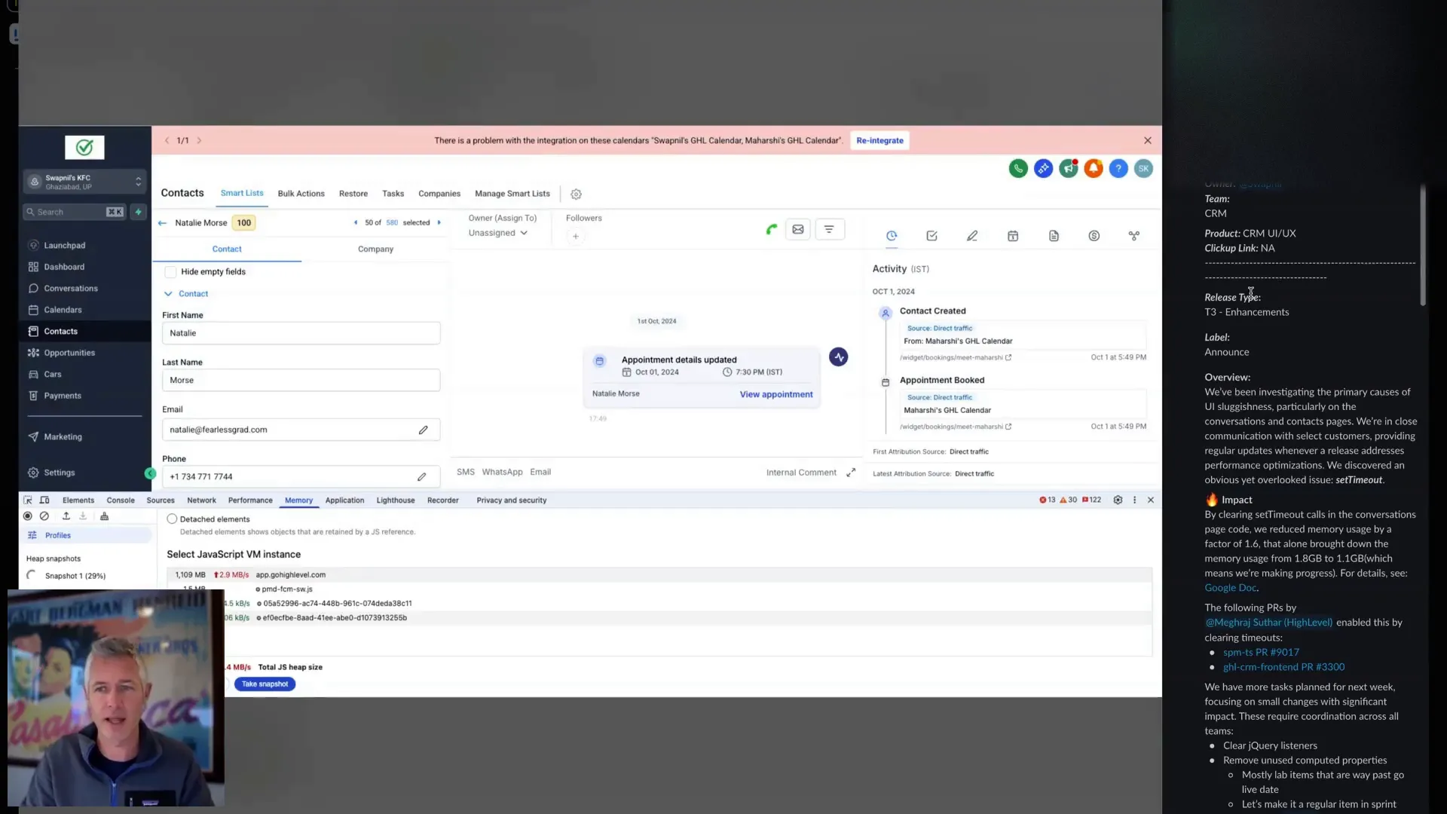
Task: Select the Detached elements radio button
Action: tap(172, 519)
